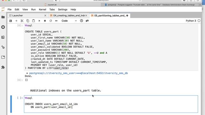Screen dimensions: 205x115
Task: Click the Python 3 kernel name
Action: click(191, 21)
